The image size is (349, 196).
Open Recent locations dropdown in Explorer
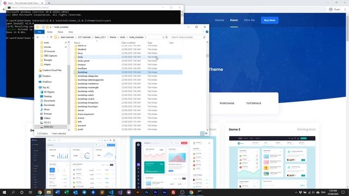pos(47,38)
